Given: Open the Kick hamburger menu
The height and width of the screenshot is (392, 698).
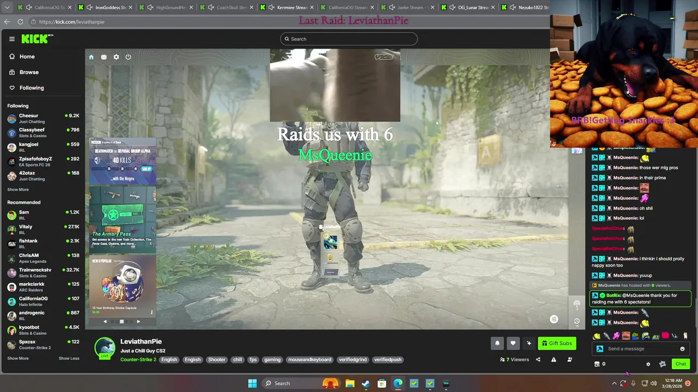Looking at the screenshot, I should (x=11, y=39).
